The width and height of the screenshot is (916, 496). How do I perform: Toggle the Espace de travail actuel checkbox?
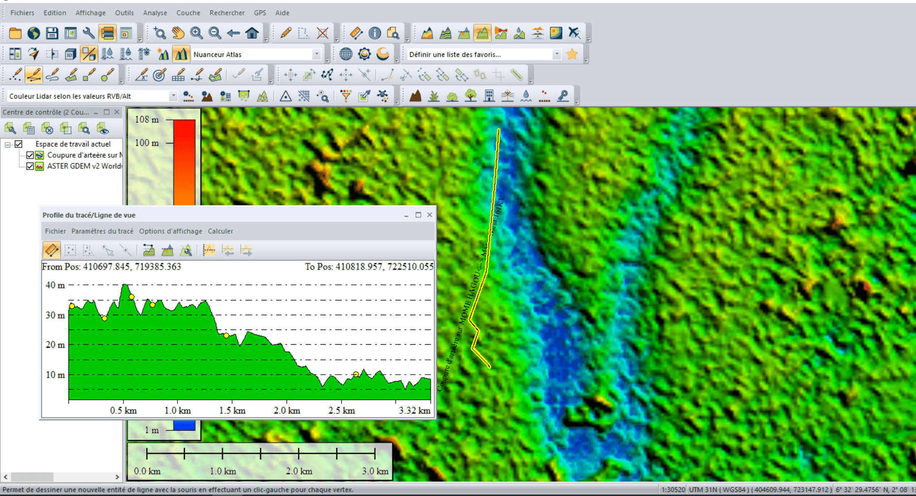[x=19, y=144]
